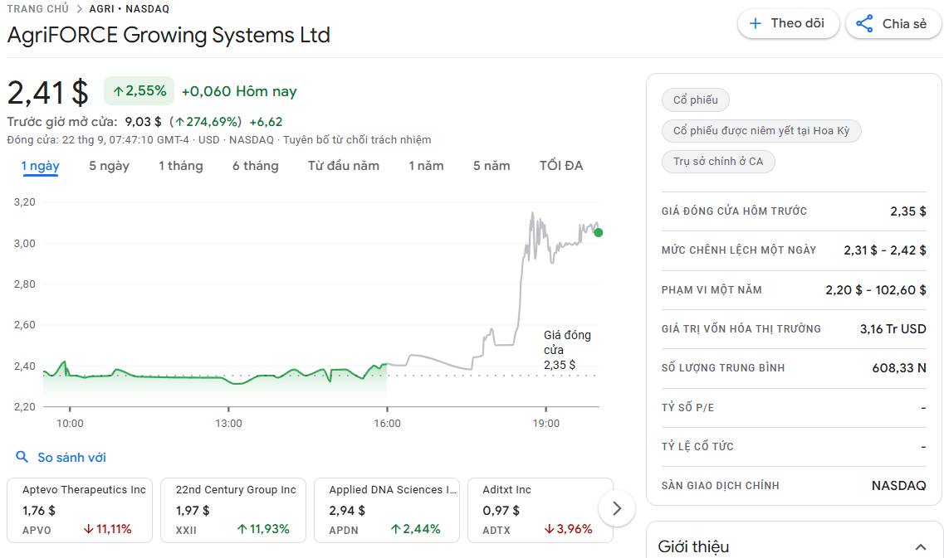
Task: Click the GIÁ TRỊ VỐN HÓA THỊ TRƯỜNG label
Action: (741, 329)
